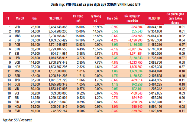
Task: Select the BID ticker cell
Action: point(17,102)
